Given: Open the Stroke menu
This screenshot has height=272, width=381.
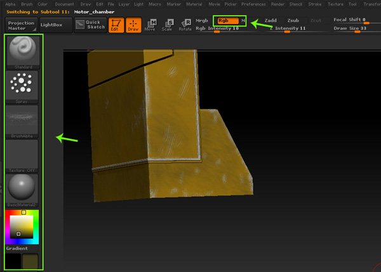Looking at the screenshot, I should point(315,4).
